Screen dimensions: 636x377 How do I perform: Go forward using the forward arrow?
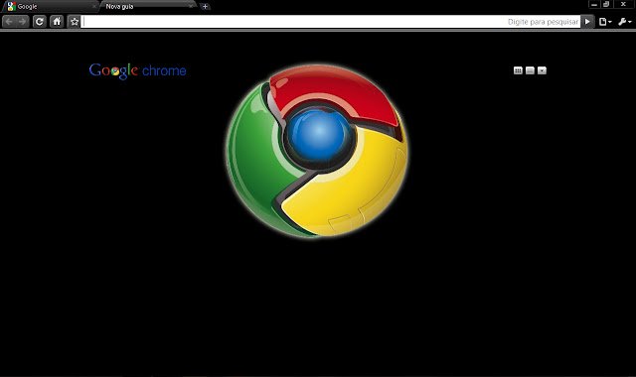tap(22, 22)
